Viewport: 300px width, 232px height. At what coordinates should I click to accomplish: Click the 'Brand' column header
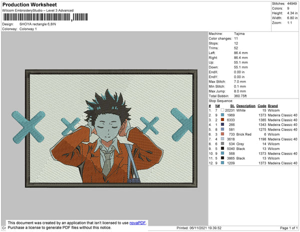[x=272, y=106]
